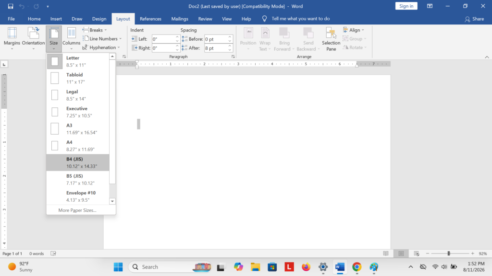Click the zoom slider handle

coord(449,253)
